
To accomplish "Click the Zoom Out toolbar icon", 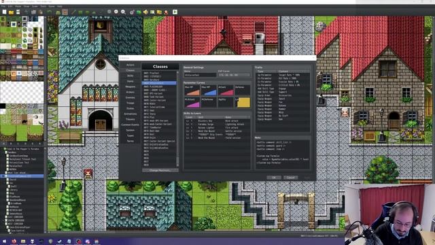I will [x=116, y=12].
